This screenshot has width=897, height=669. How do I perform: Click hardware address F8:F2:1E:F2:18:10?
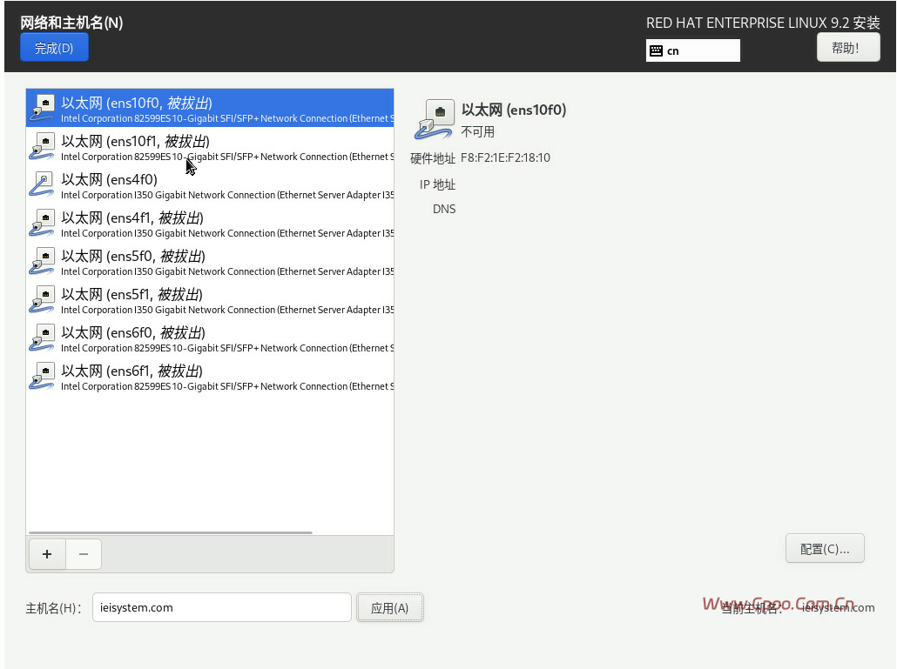[505, 157]
